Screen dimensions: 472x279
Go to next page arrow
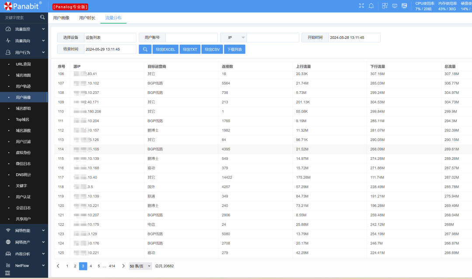coord(123,266)
